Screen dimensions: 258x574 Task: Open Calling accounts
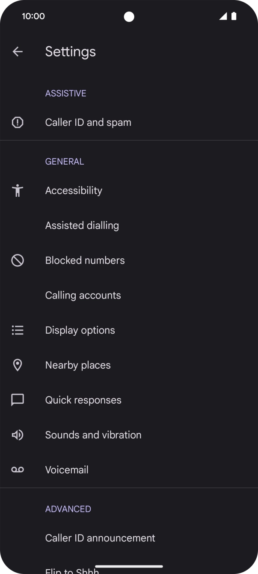coord(83,295)
